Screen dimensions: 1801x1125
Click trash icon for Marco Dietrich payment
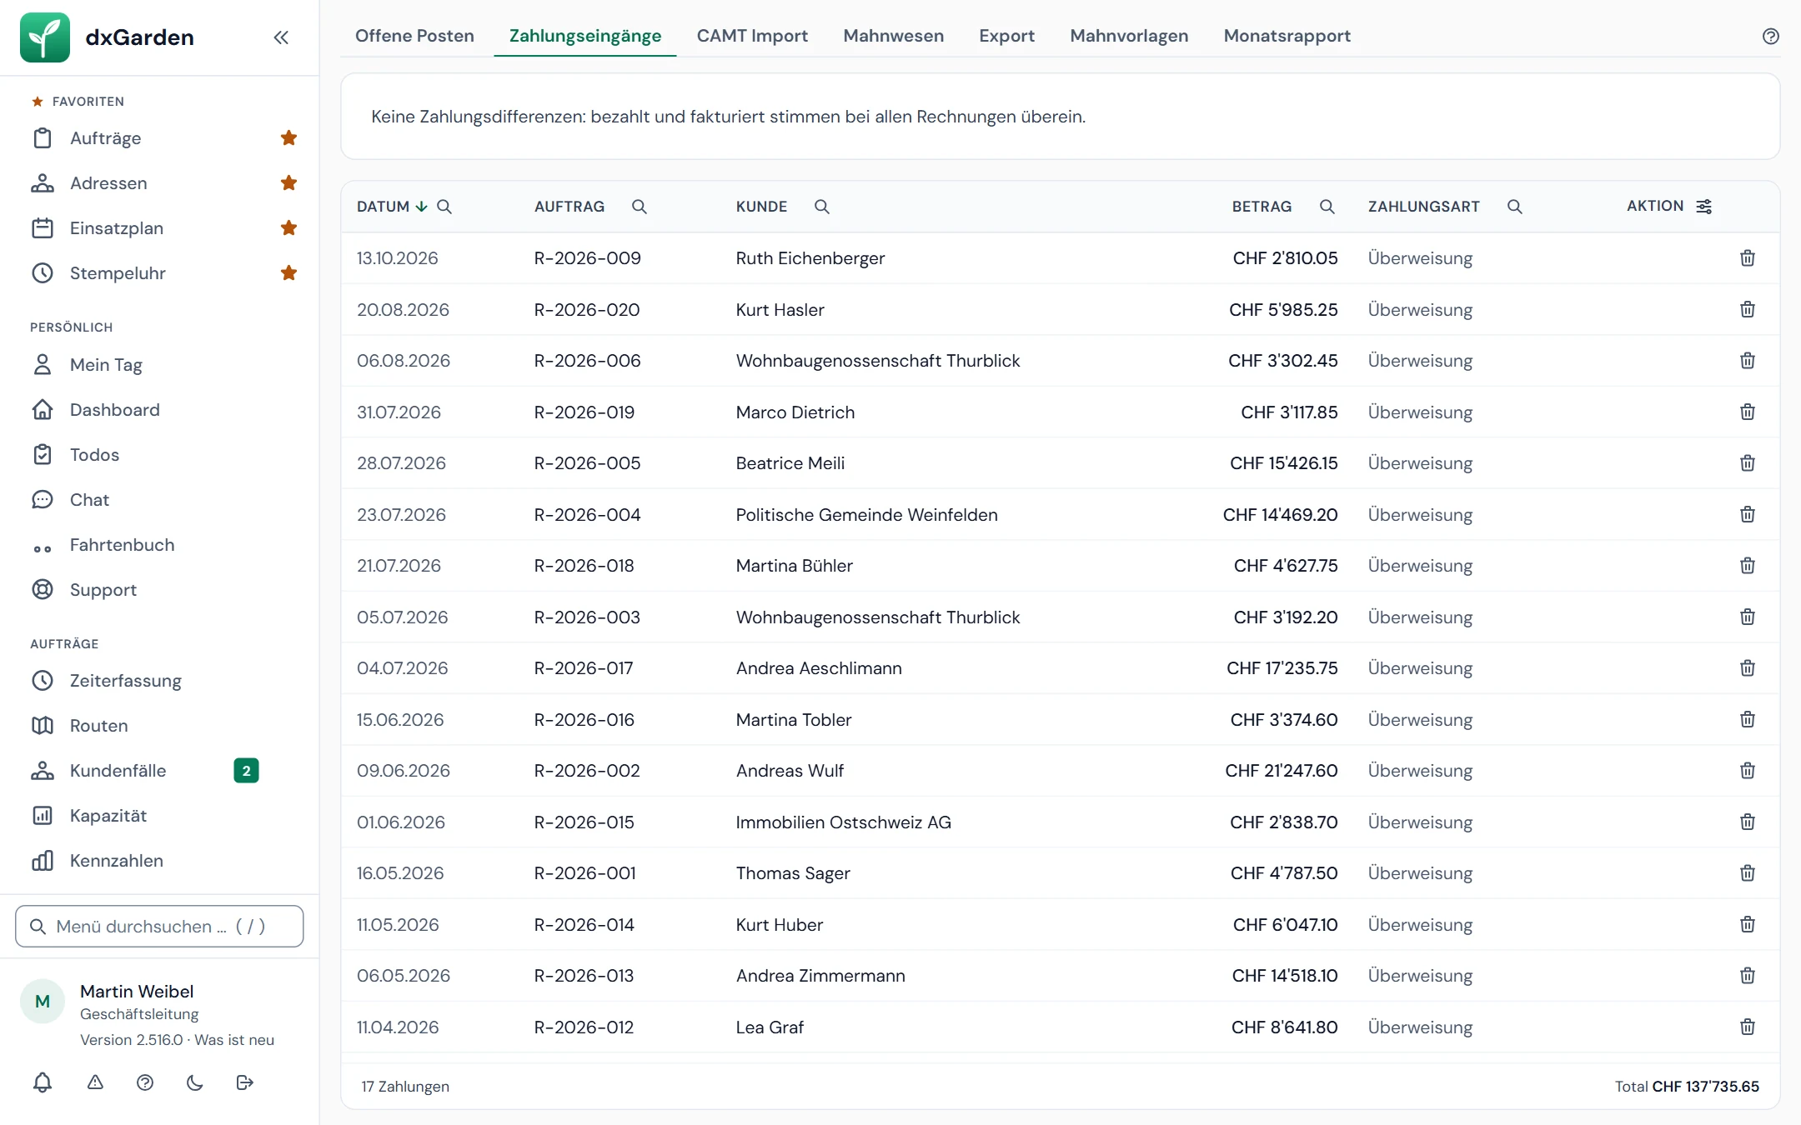click(1748, 412)
